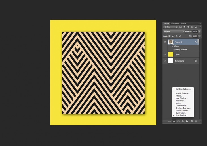
Task: Open the Kind filter dropdown
Action: (170, 27)
